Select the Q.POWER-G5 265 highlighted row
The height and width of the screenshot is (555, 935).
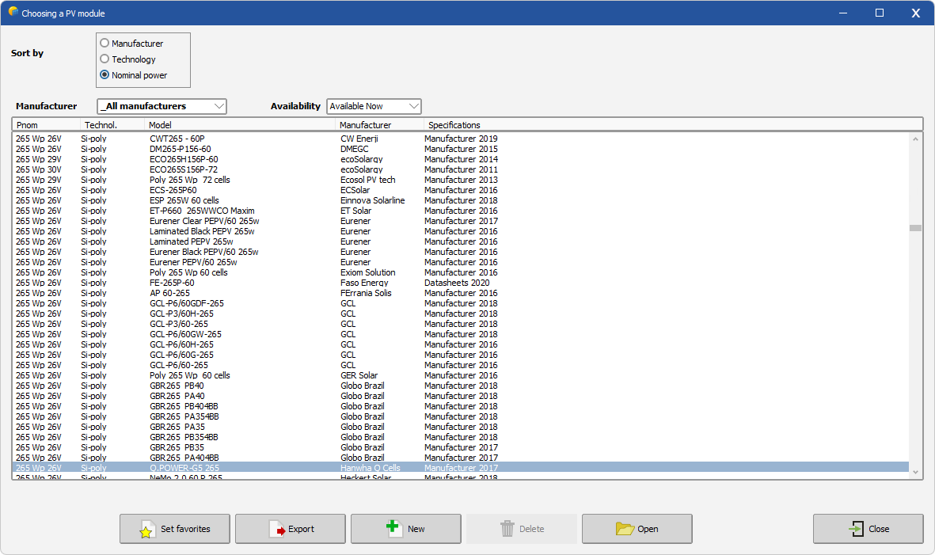(460, 468)
